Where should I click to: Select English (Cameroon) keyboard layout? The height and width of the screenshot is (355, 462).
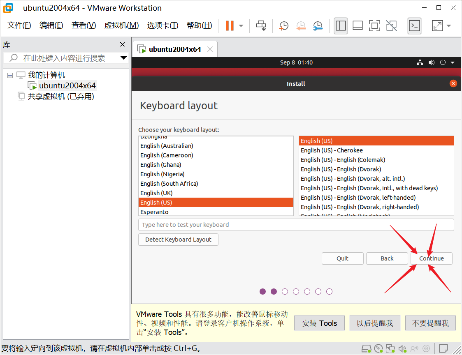pyautogui.click(x=216, y=155)
